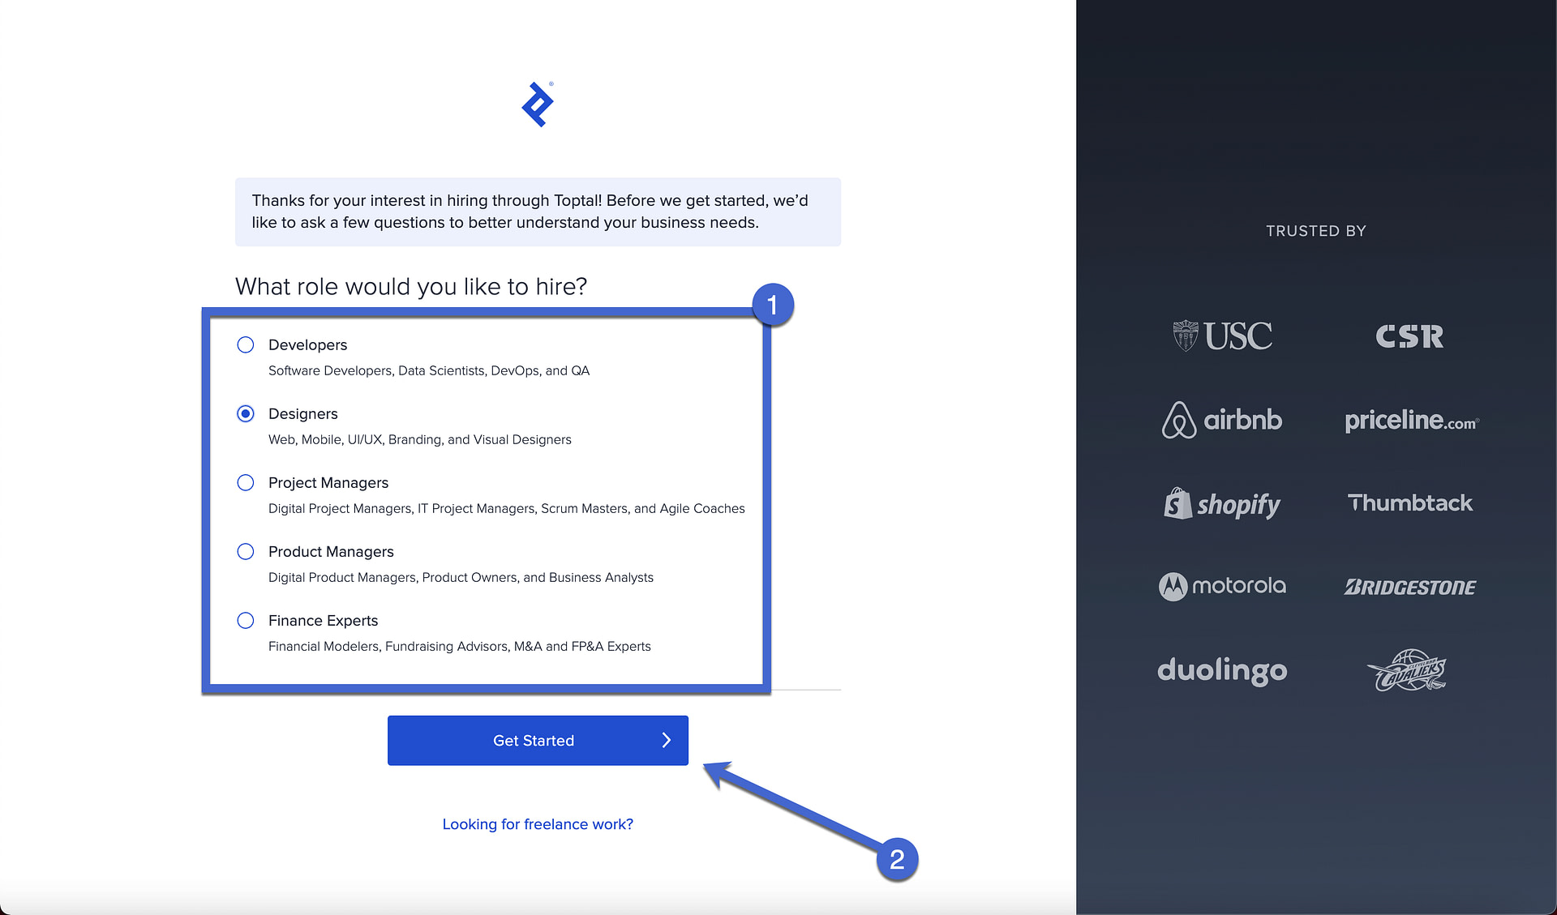Select the Developers role option

(x=246, y=344)
